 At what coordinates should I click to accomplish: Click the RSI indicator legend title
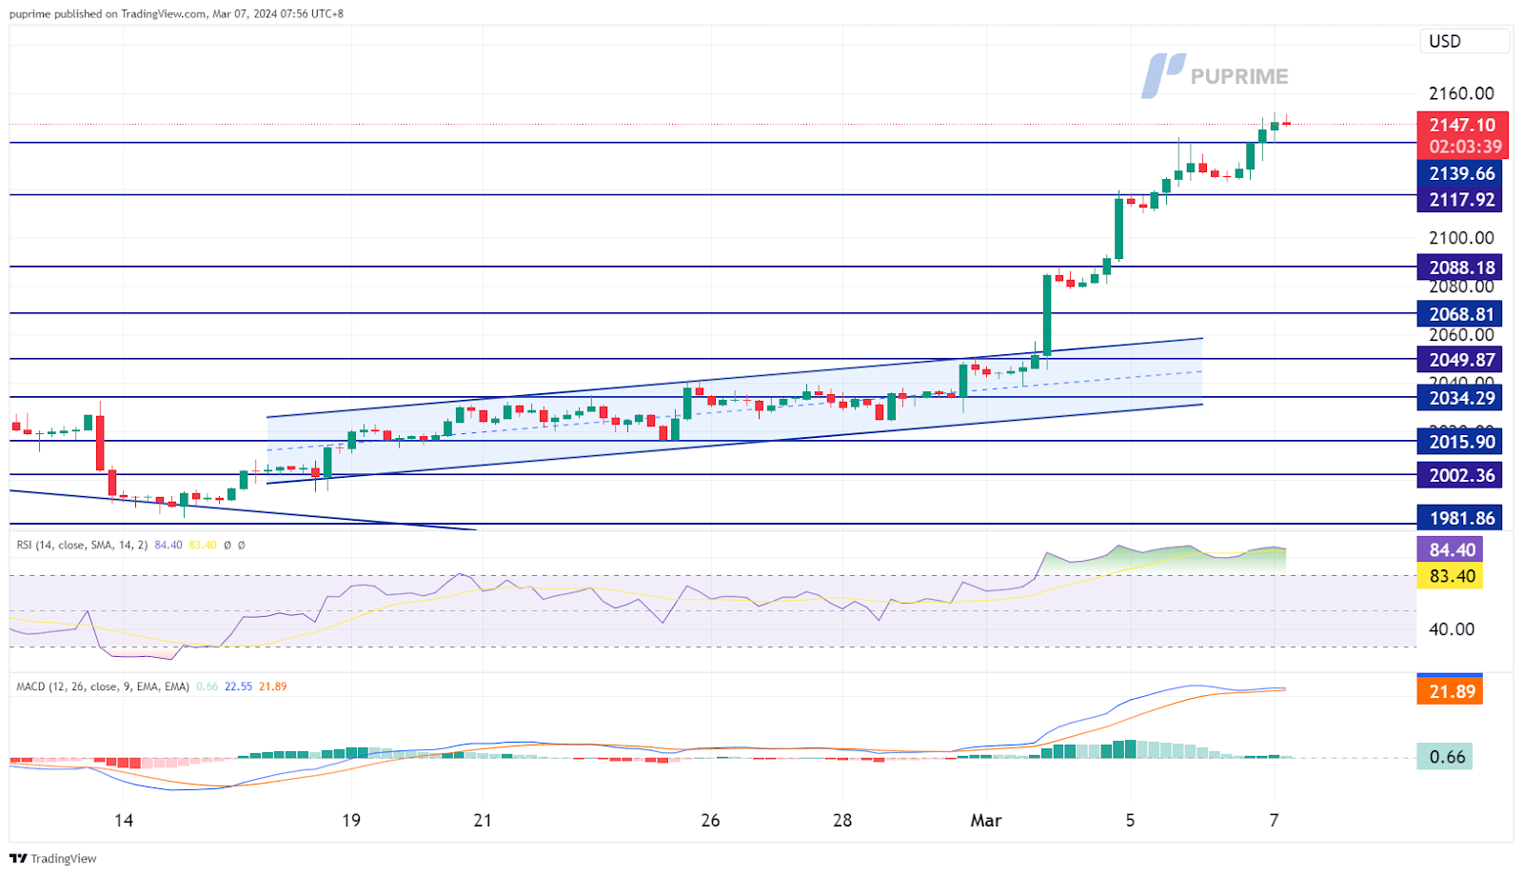point(82,546)
